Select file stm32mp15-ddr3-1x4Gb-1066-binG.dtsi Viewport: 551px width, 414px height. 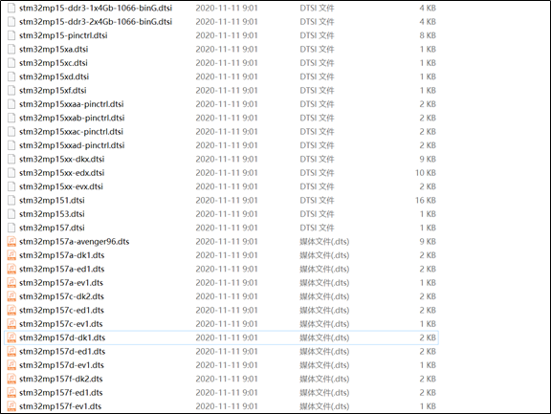click(96, 8)
